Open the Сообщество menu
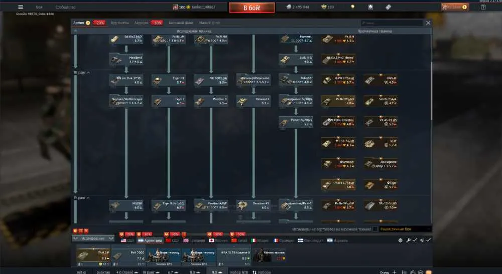This screenshot has height=274, width=502. tap(66, 7)
